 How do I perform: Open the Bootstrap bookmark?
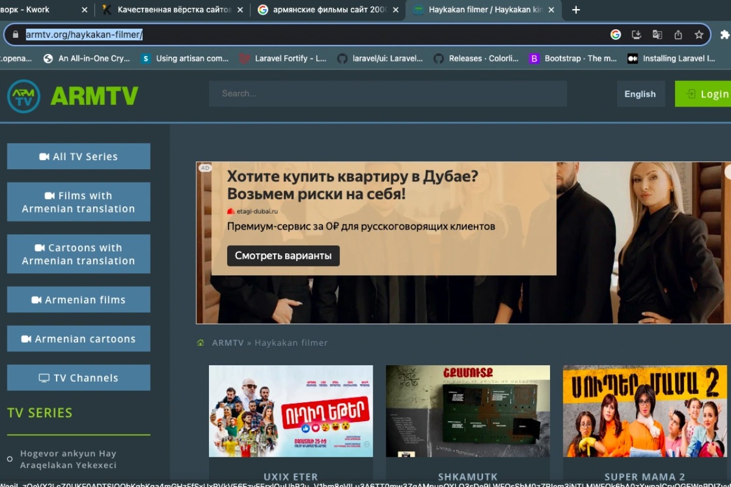[x=573, y=58]
